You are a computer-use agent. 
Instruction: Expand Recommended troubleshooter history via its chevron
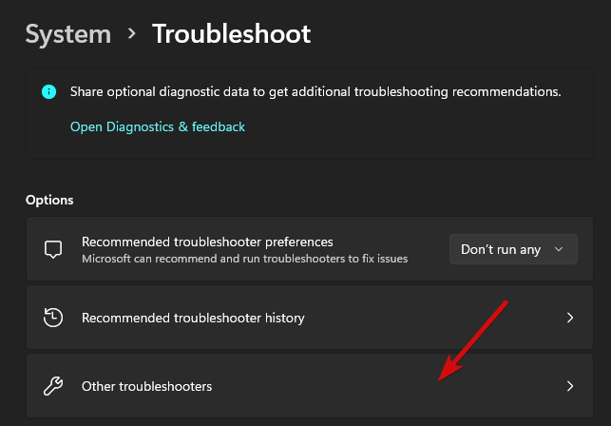point(570,318)
